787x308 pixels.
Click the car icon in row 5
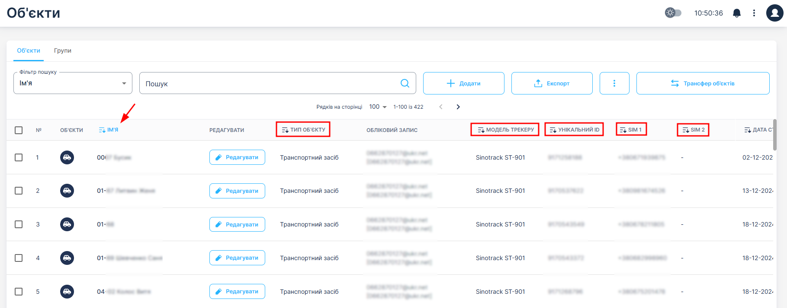click(67, 292)
